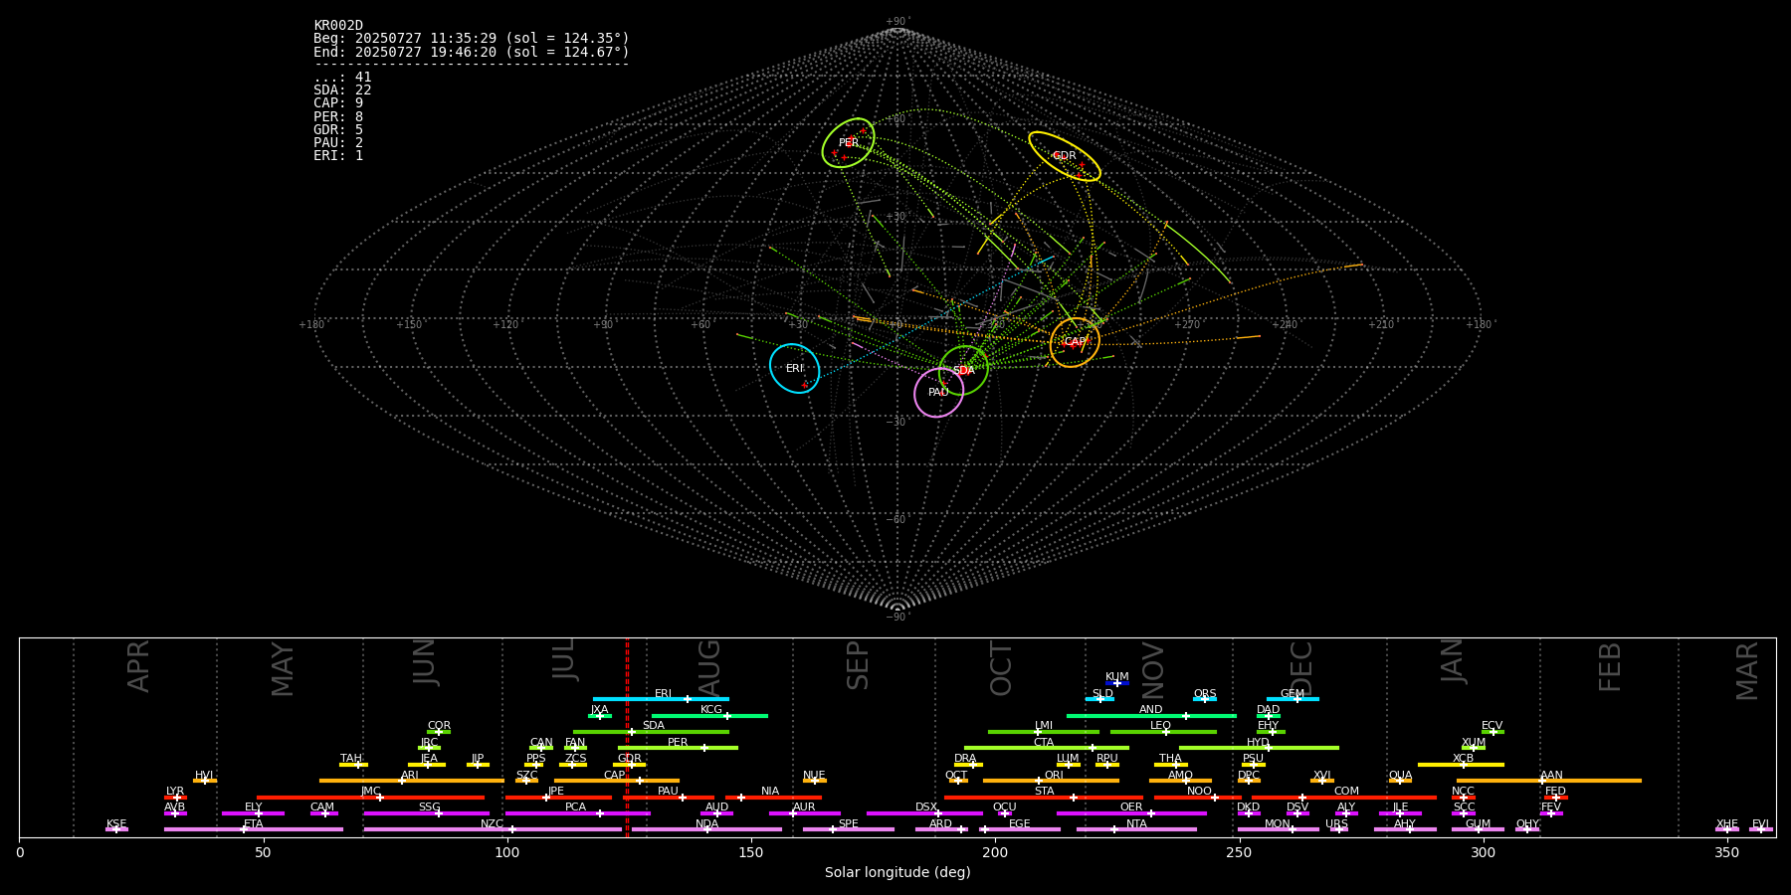Click the AND shower bar in timeline
The width and height of the screenshot is (1791, 895).
click(x=1151, y=716)
